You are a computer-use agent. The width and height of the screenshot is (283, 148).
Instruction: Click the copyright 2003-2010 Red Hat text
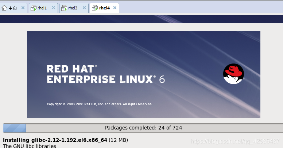click(x=100, y=104)
